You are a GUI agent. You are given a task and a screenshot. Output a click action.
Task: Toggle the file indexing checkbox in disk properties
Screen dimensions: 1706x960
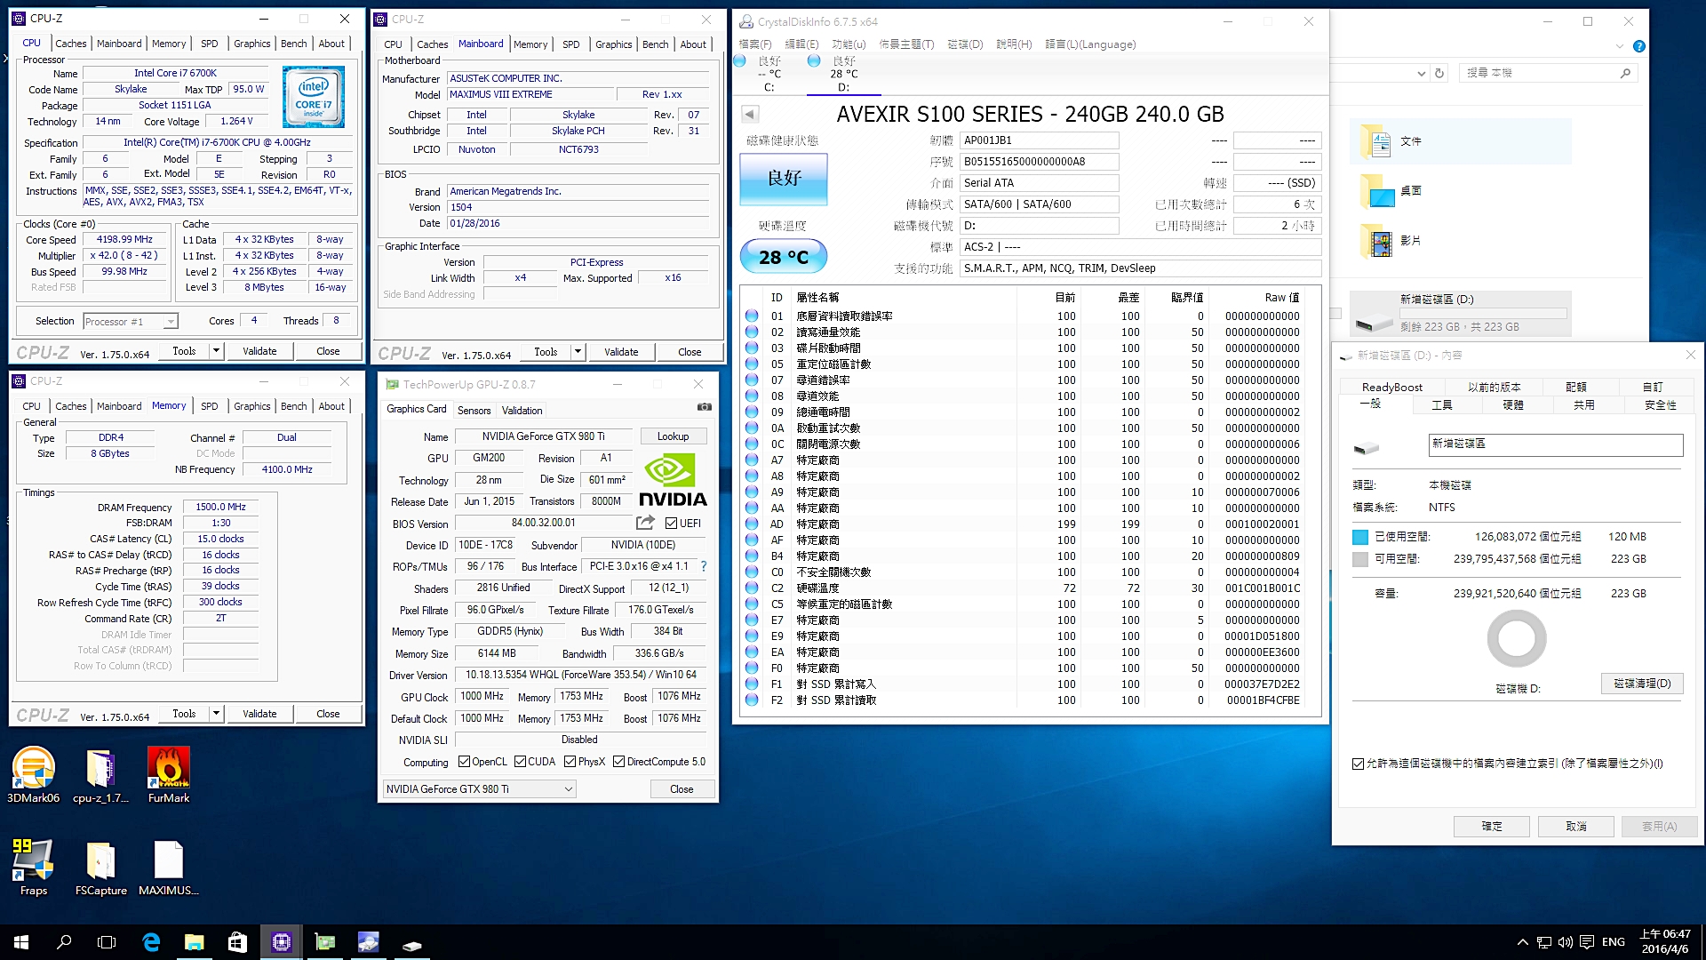[x=1358, y=763]
